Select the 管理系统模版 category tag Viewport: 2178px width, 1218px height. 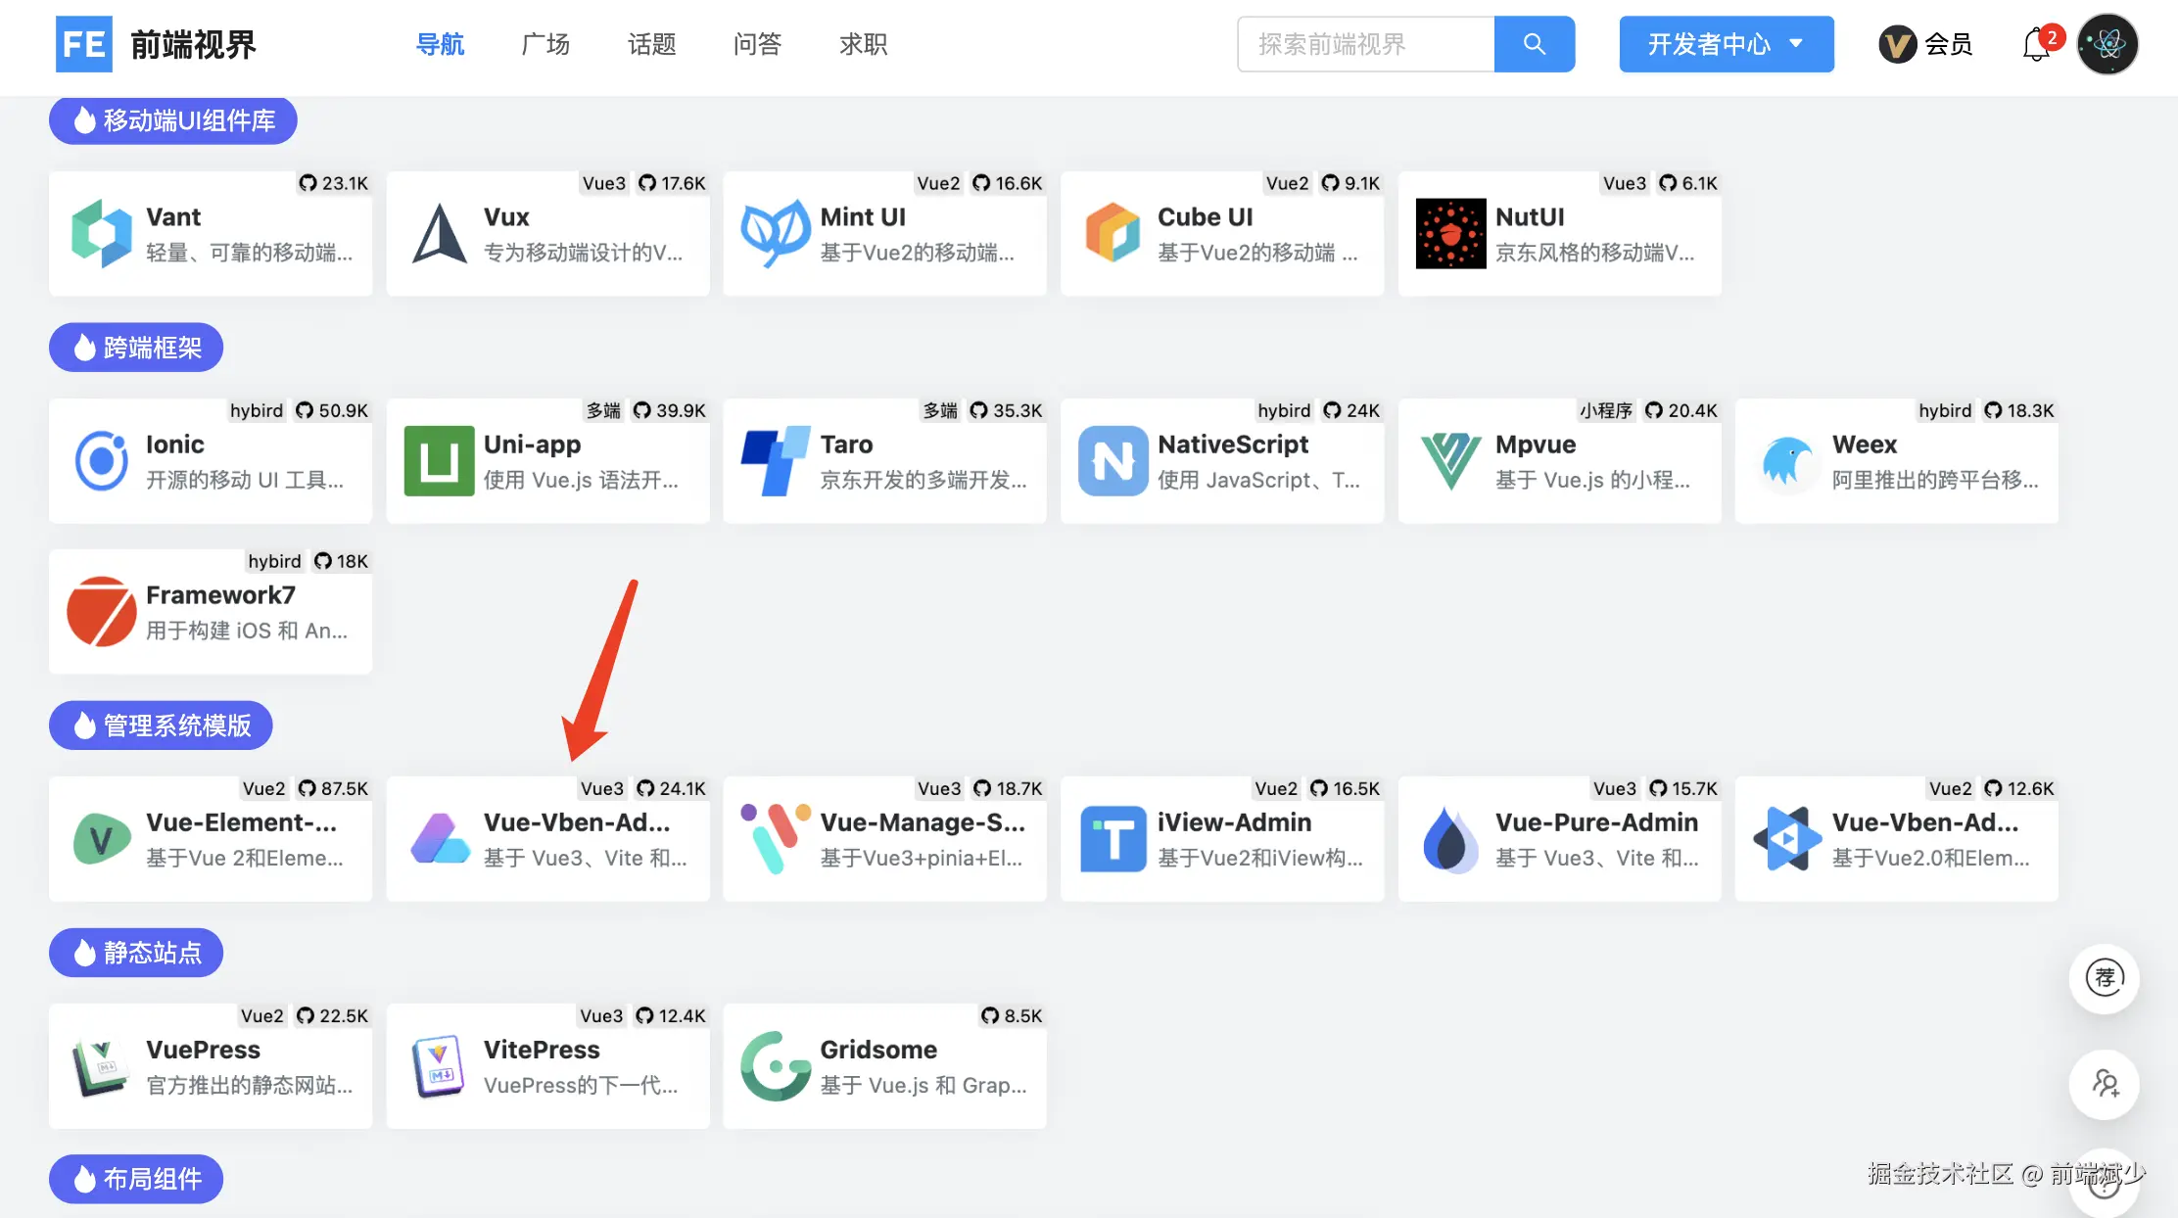point(161,726)
